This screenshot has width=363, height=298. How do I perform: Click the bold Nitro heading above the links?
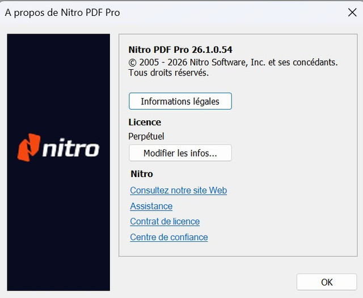(x=142, y=174)
